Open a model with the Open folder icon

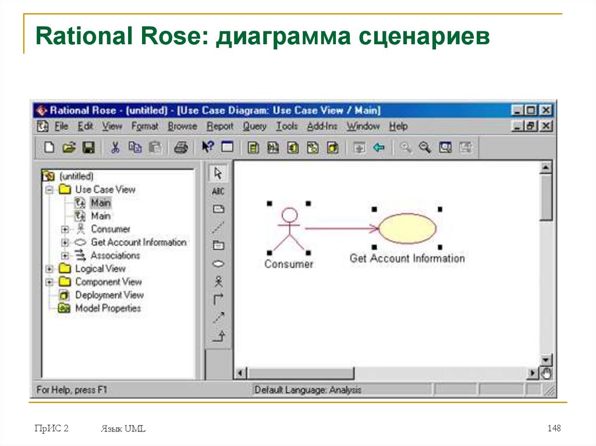point(69,147)
